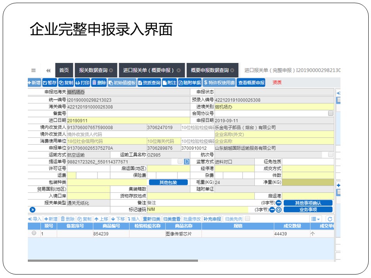This screenshot has width=371, height=278.
Task: Click the document icon beside 提运单号
Action: click(x=187, y=161)
